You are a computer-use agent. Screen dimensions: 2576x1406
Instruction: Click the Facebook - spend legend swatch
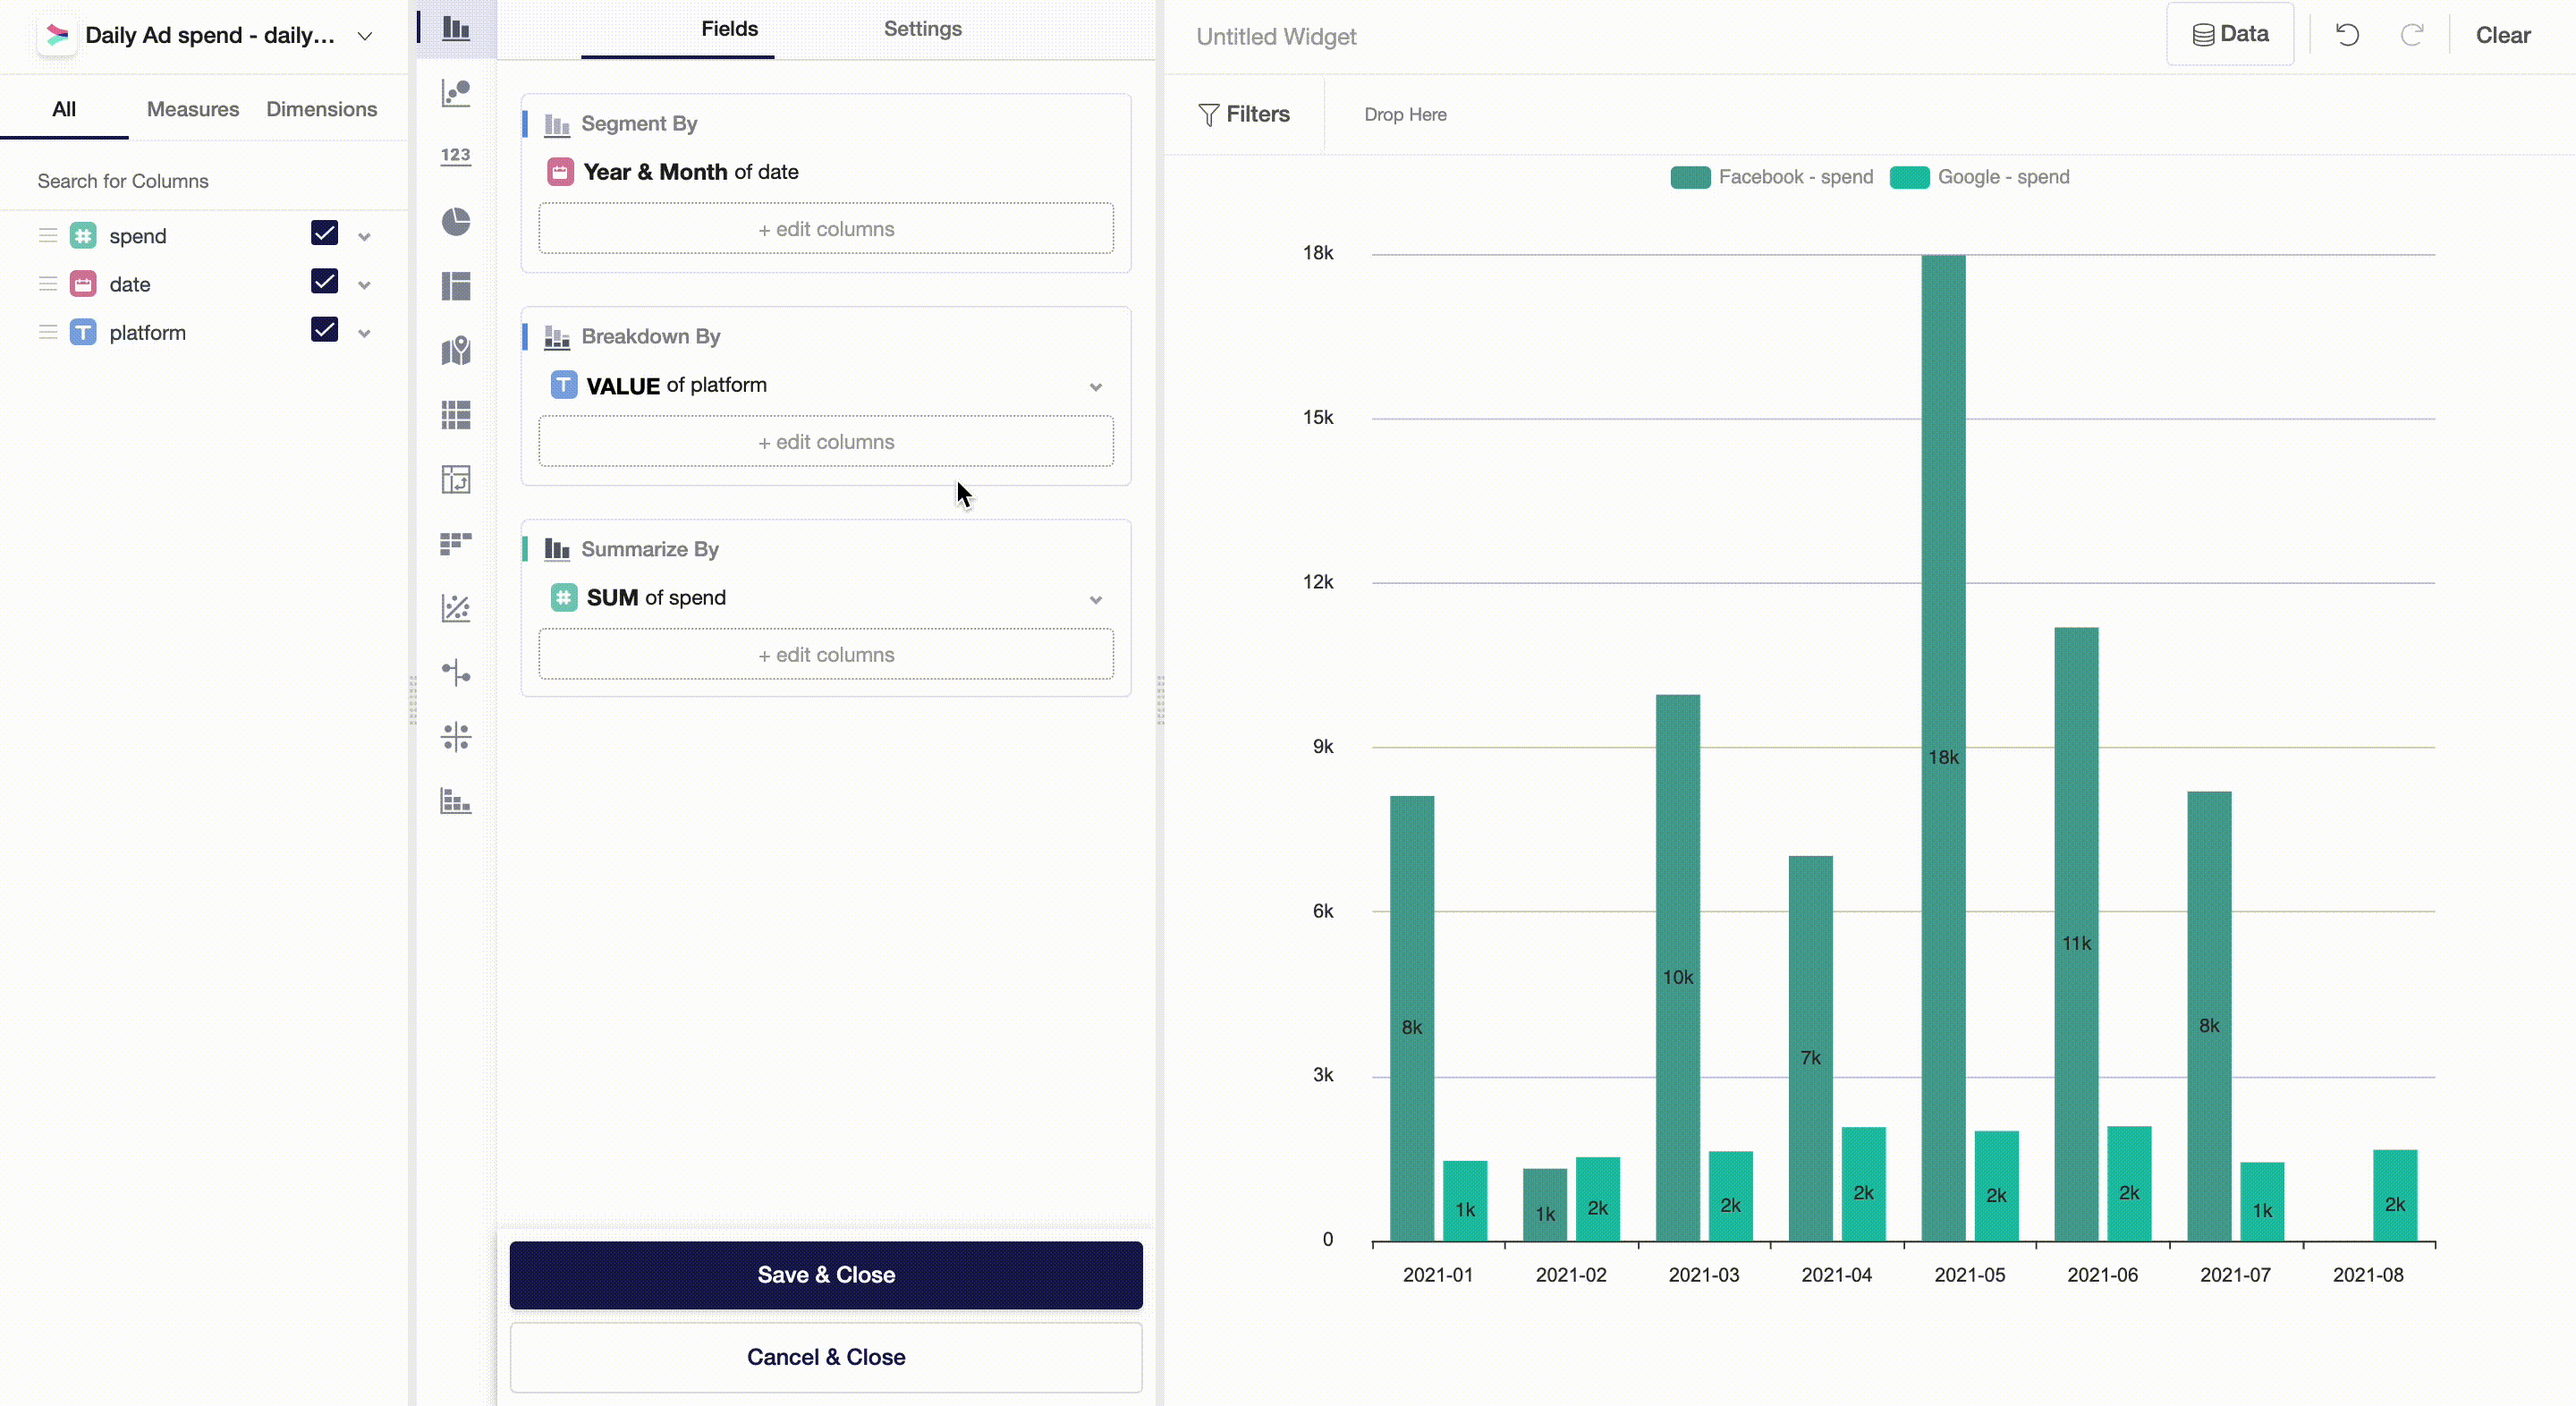pos(1690,178)
